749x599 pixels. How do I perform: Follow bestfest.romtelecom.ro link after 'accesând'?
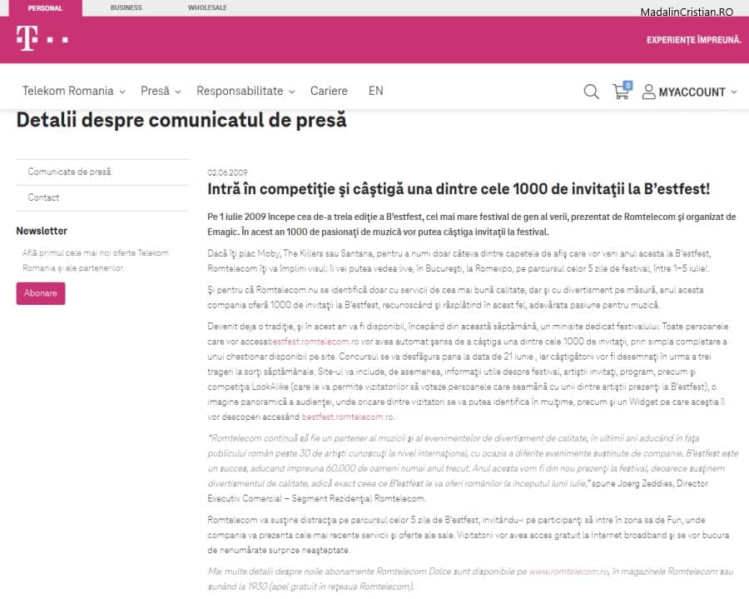point(347,417)
